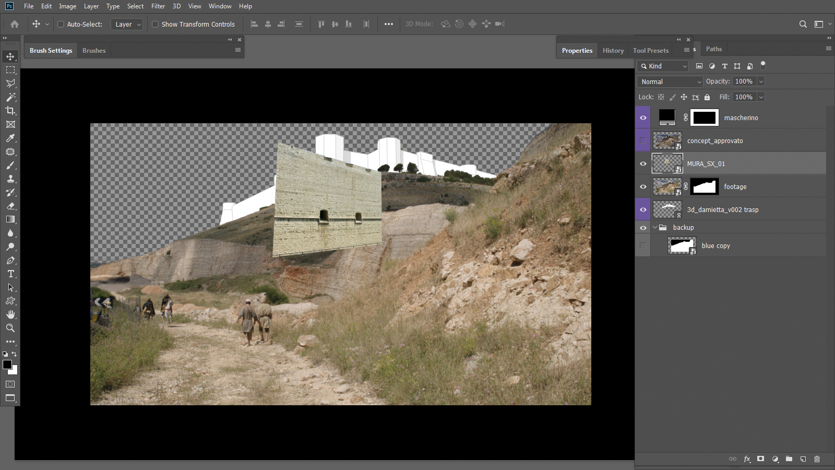Choose the Zoom tool

click(x=10, y=328)
